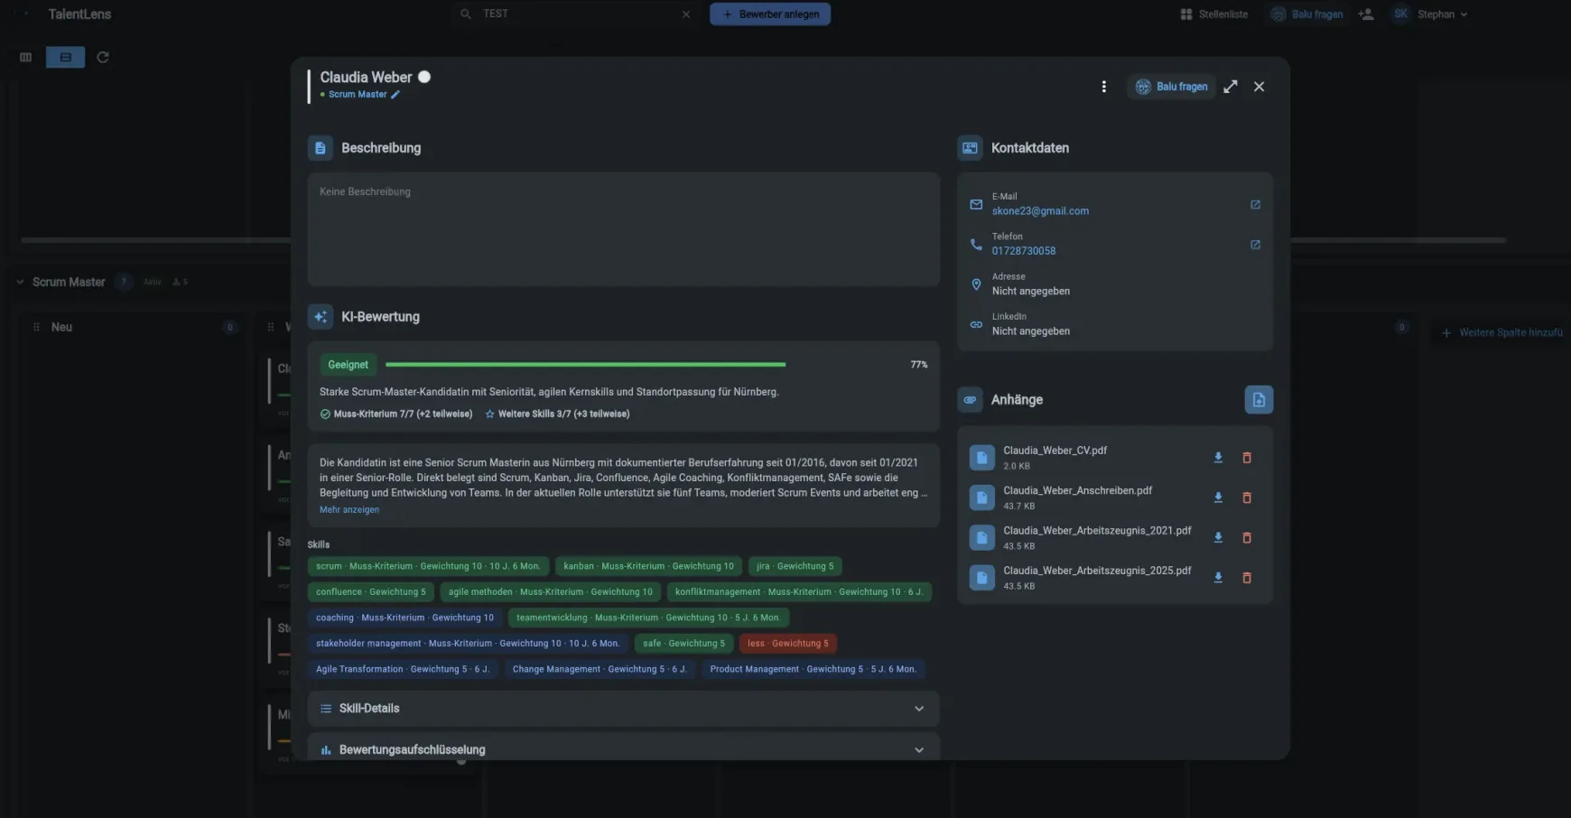This screenshot has width=1571, height=818.
Task: Click the TalentLens logo
Action: pyautogui.click(x=79, y=14)
